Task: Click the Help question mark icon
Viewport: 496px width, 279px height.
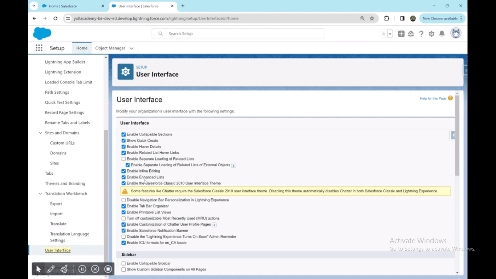Action: [421, 34]
